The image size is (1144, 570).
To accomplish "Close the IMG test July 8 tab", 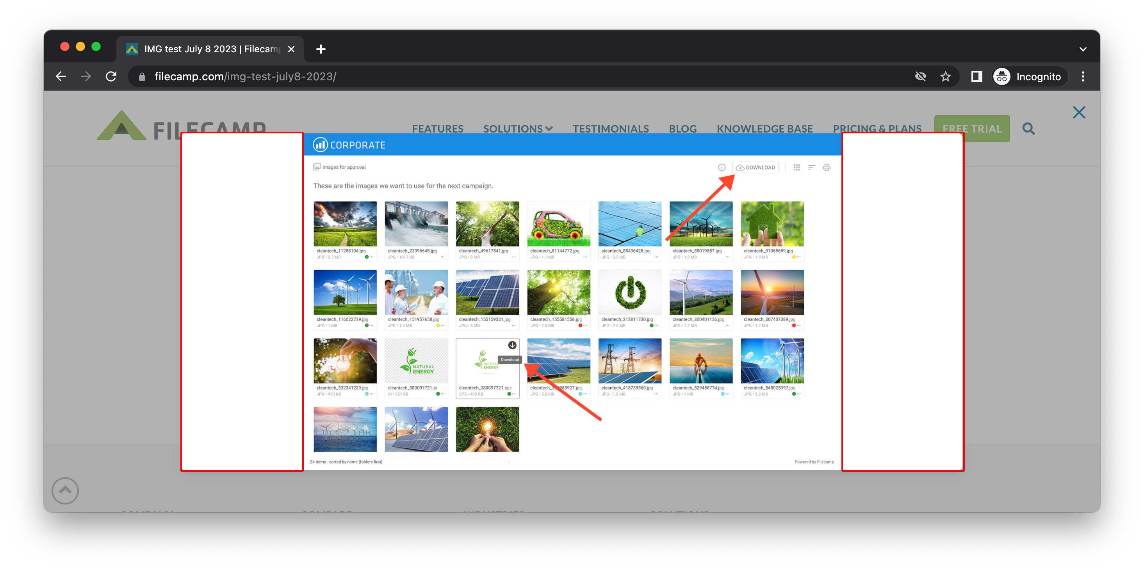I will pyautogui.click(x=291, y=49).
